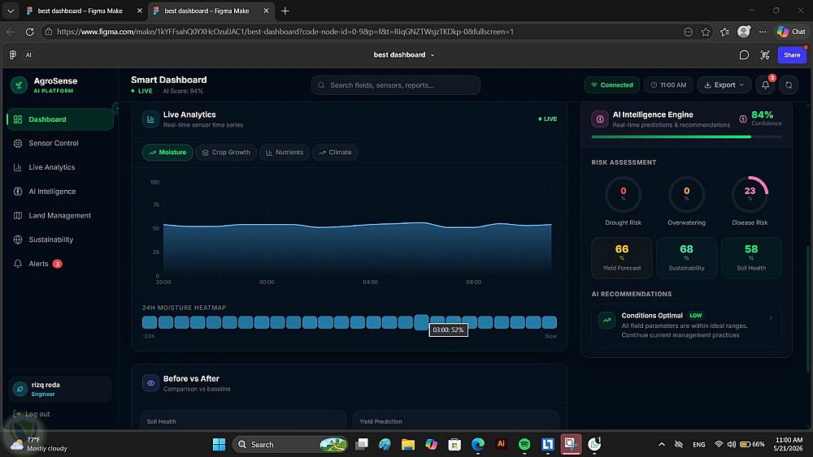Expand Conditions Optimal recommendation chevron
This screenshot has width=813, height=457.
pyautogui.click(x=771, y=317)
